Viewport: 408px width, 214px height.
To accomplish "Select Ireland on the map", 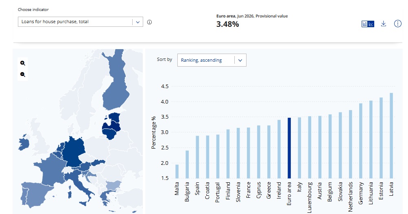I will click(x=24, y=142).
